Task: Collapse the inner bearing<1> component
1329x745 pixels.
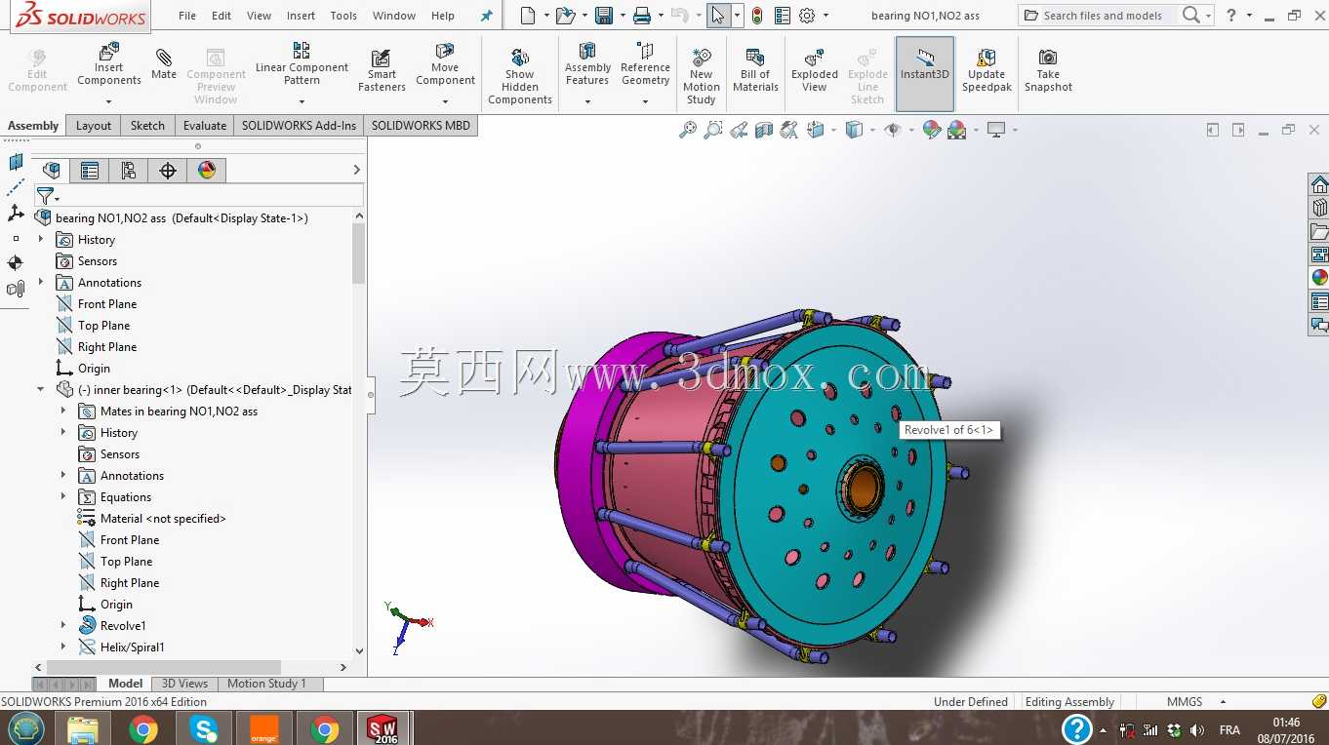Action: (x=41, y=389)
